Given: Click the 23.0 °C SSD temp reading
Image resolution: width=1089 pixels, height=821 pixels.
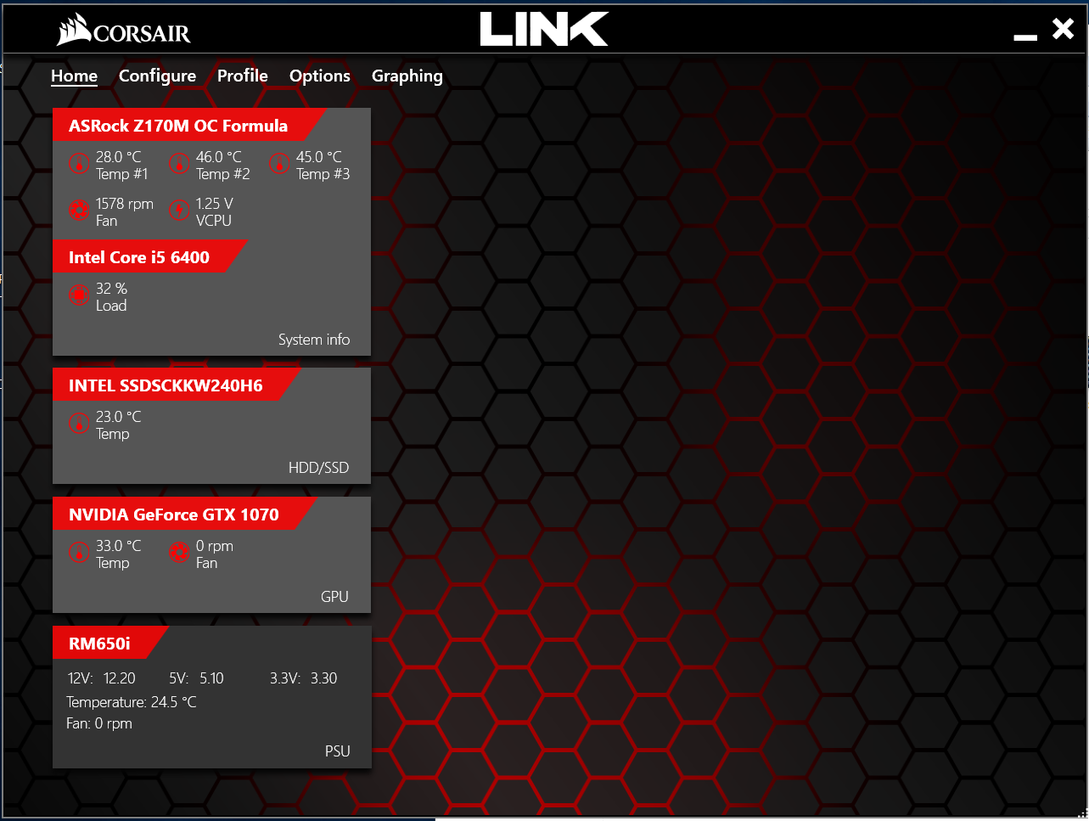Looking at the screenshot, I should pyautogui.click(x=118, y=425).
